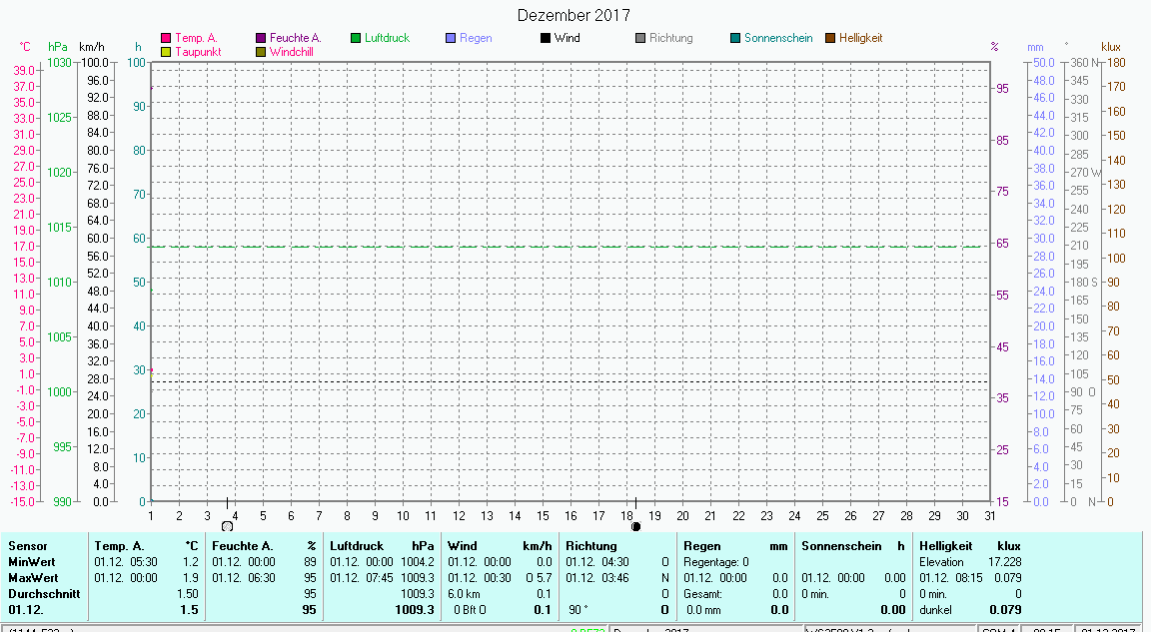Screen dimensions: 1151x632
Task: Click the blue Regen legend square
Action: (451, 38)
